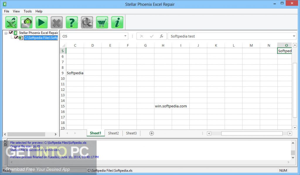Click the status bar path C:\Softpedia Files\Softpedia.xls
This screenshot has height=175, width=300.
110,170
